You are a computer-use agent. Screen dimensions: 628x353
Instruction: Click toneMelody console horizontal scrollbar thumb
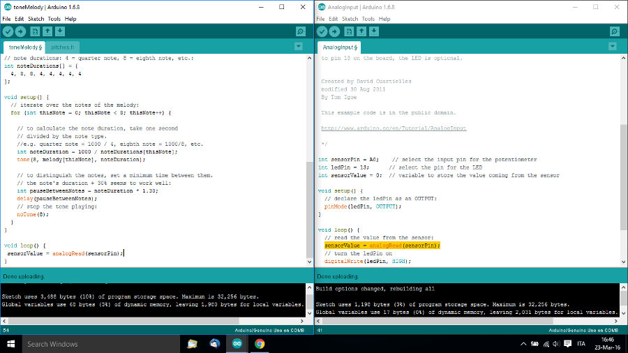point(124,321)
